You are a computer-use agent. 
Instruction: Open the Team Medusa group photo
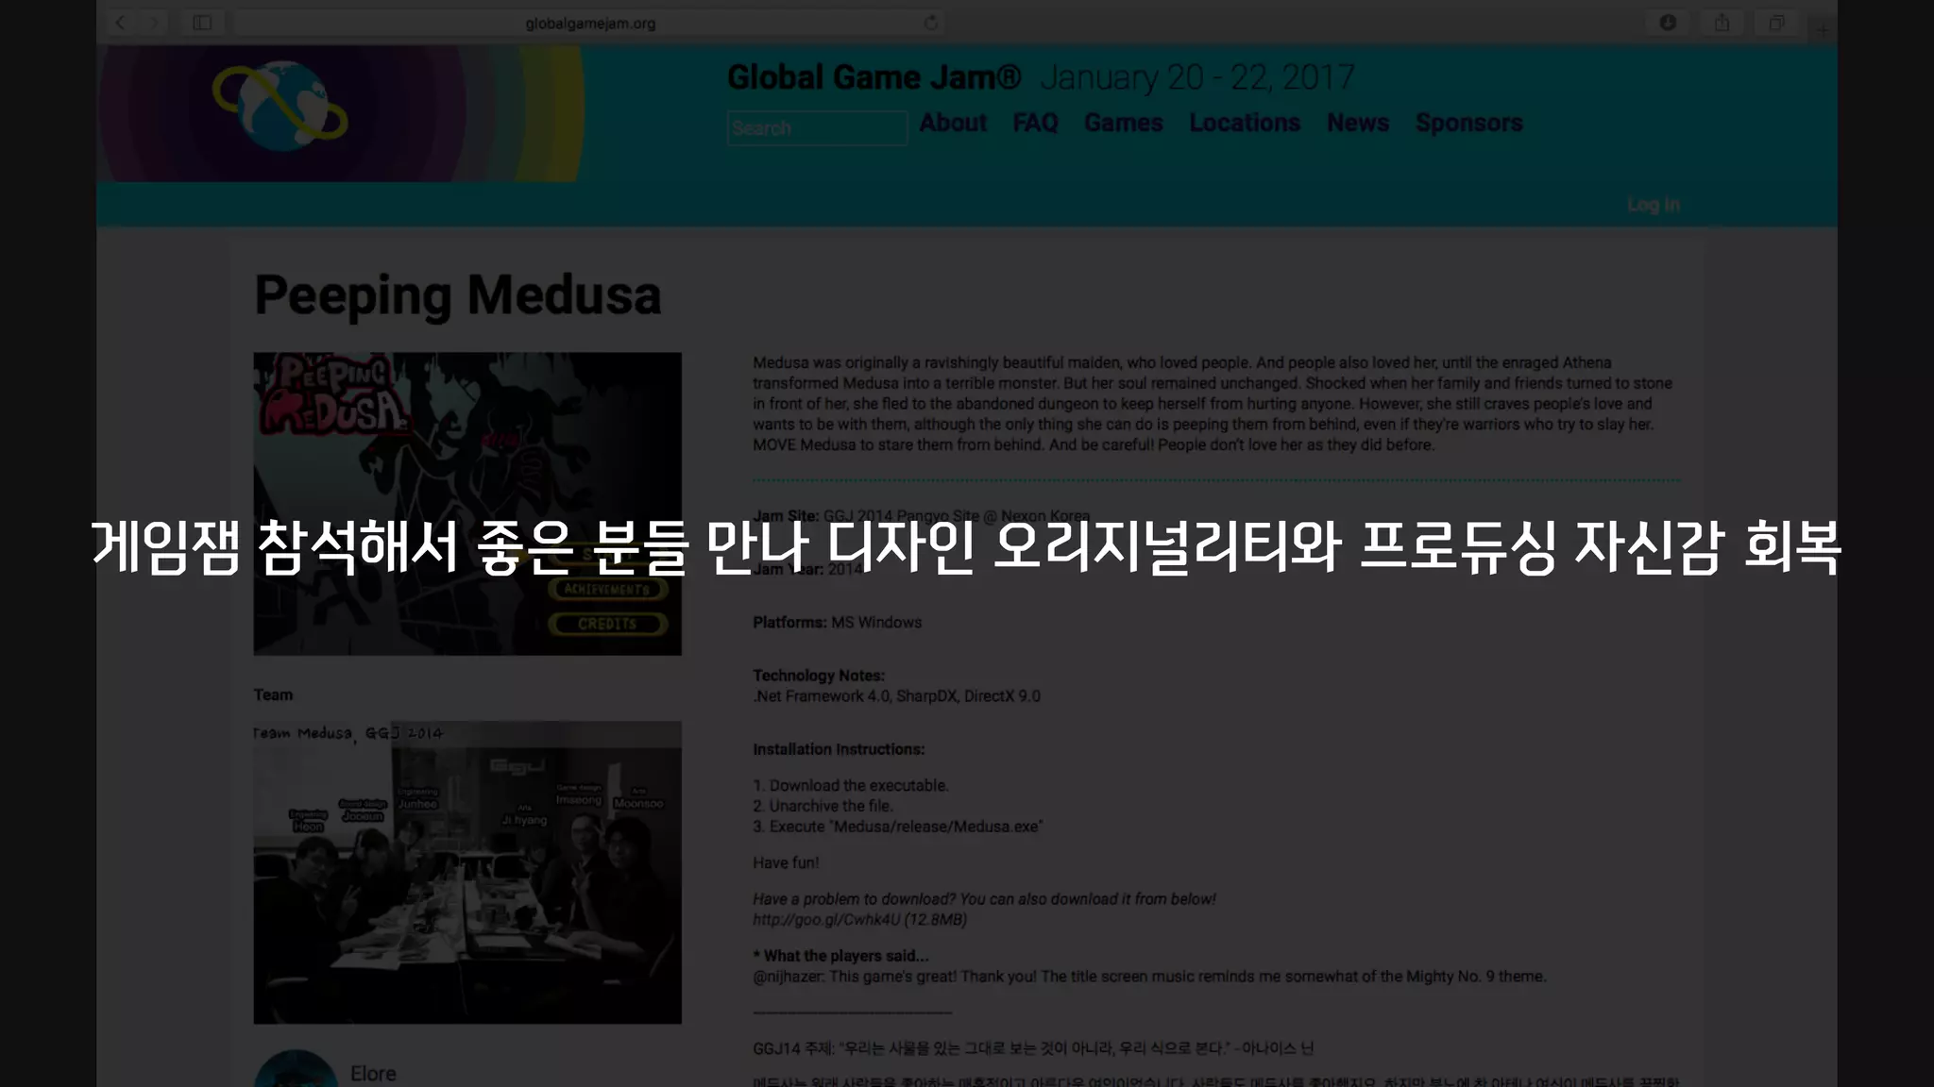pyautogui.click(x=467, y=873)
